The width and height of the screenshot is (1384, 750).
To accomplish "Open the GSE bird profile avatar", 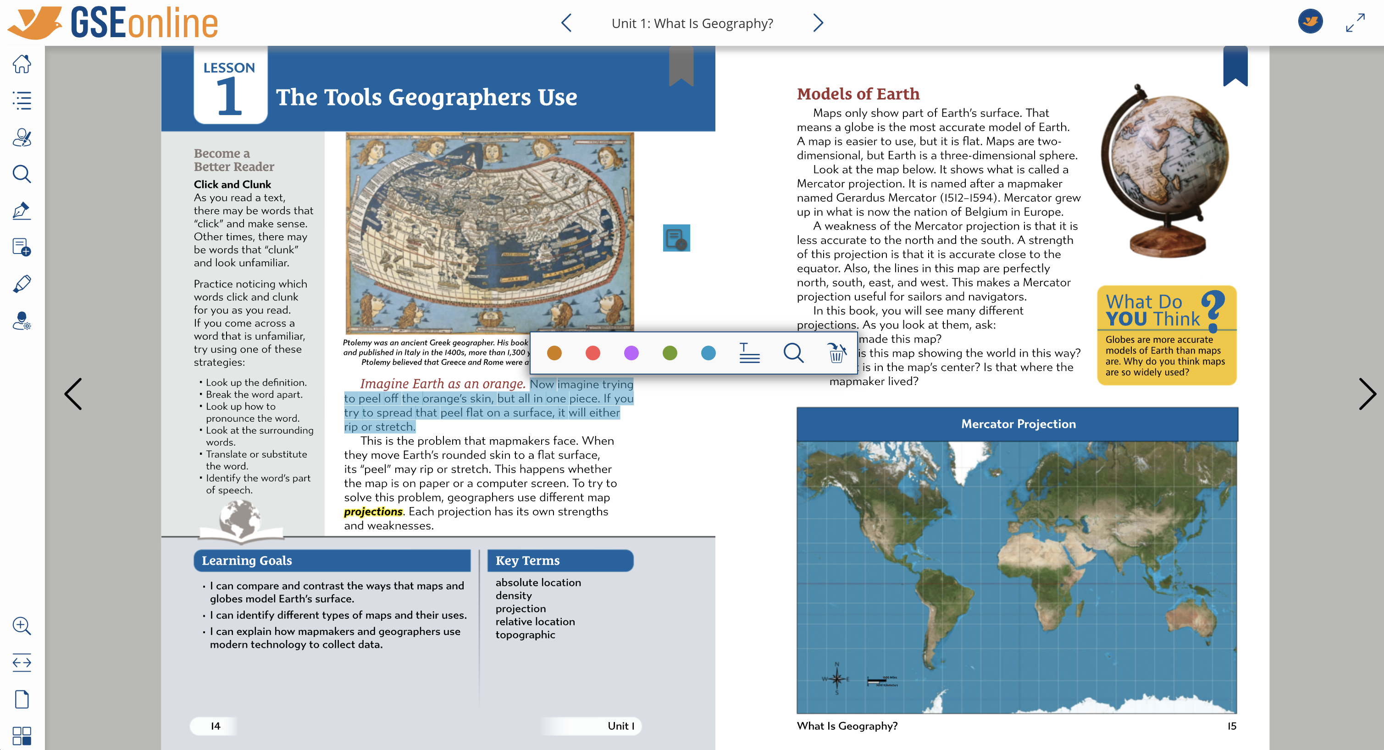I will pyautogui.click(x=1310, y=22).
